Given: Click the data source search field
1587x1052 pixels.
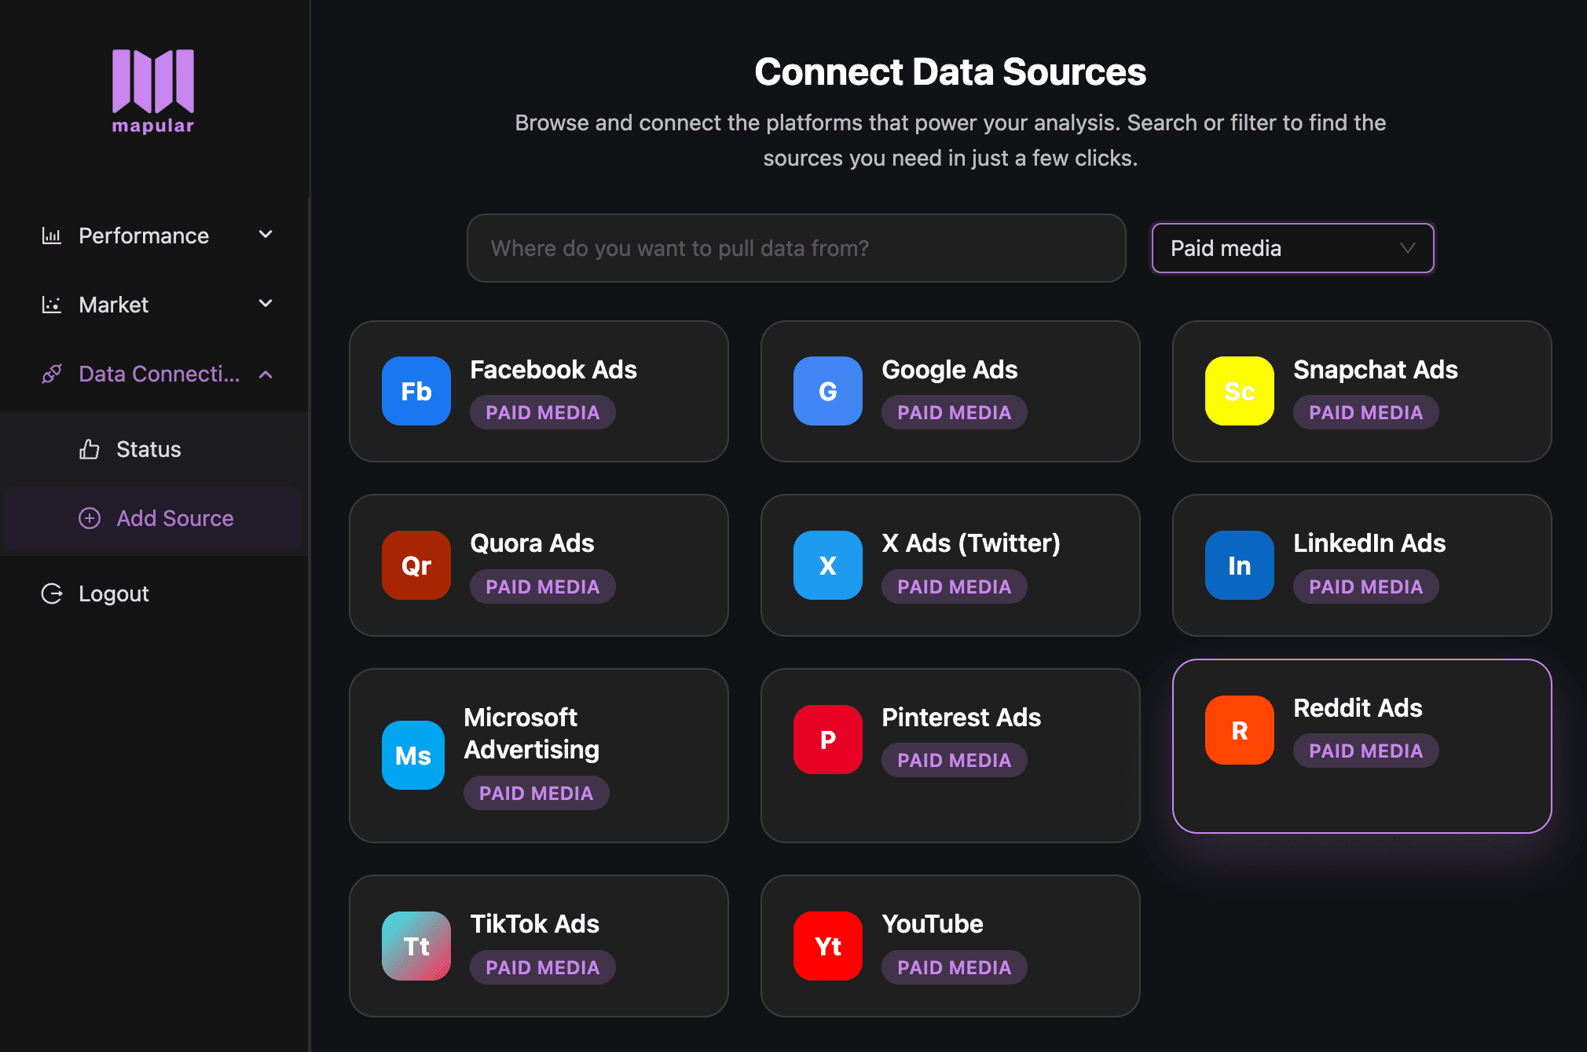Looking at the screenshot, I should click(795, 248).
